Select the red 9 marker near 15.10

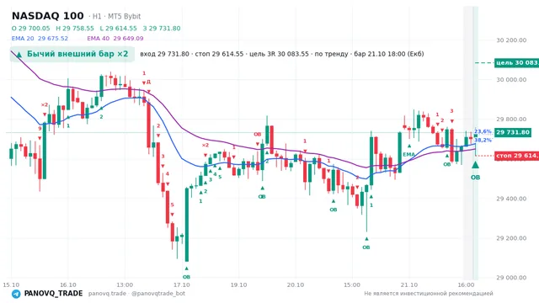click(40, 129)
